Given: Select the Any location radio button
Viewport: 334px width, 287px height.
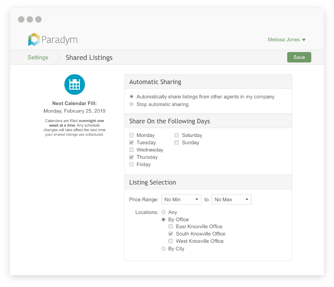Looking at the screenshot, I should pyautogui.click(x=163, y=212).
